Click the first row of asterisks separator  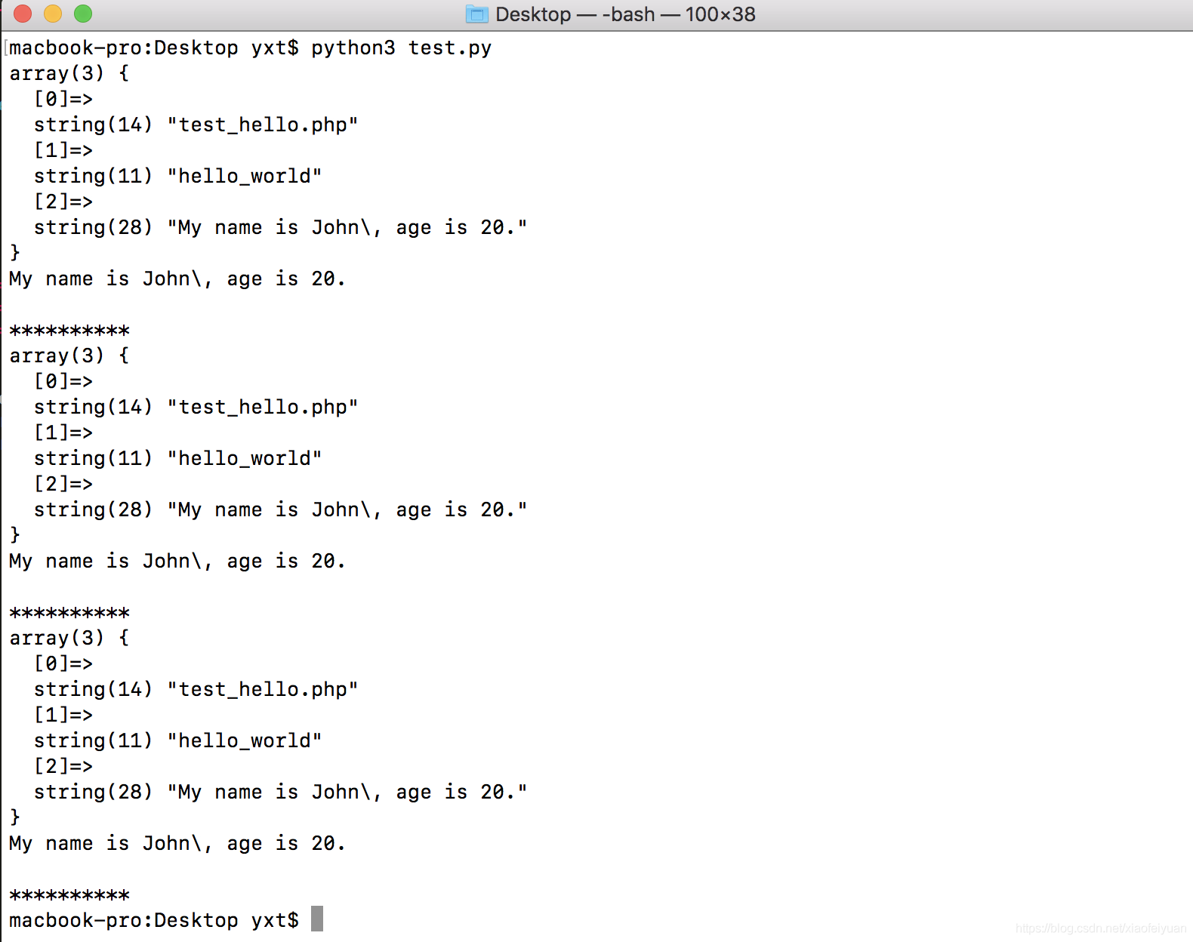[69, 331]
